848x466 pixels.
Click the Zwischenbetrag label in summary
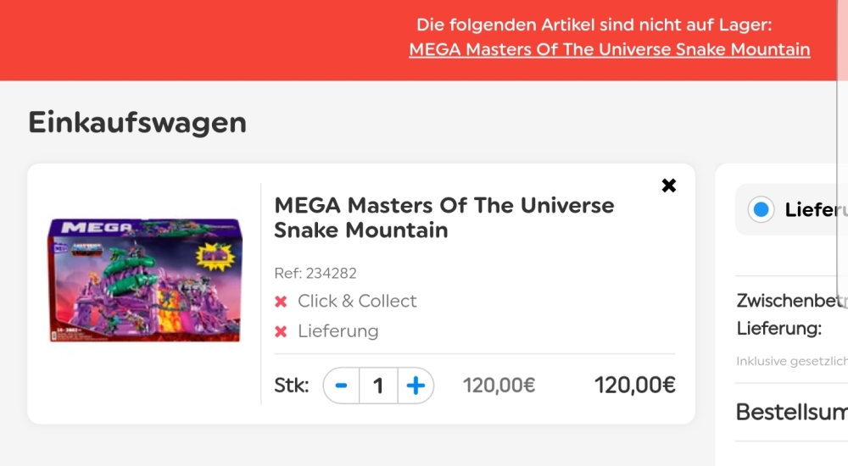pyautogui.click(x=792, y=301)
